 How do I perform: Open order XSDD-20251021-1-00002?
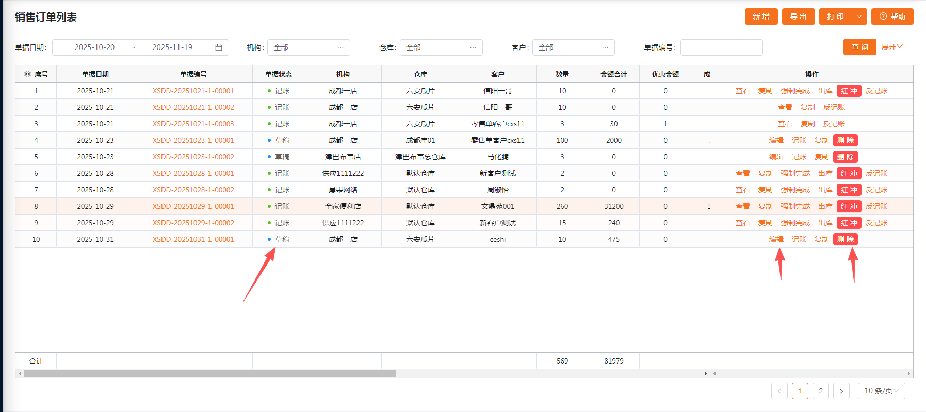pos(193,107)
